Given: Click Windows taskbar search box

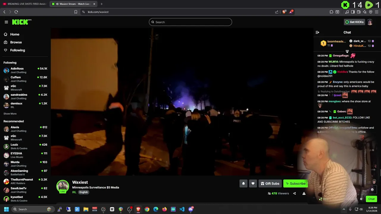Looking at the screenshot, I should pos(33,209).
